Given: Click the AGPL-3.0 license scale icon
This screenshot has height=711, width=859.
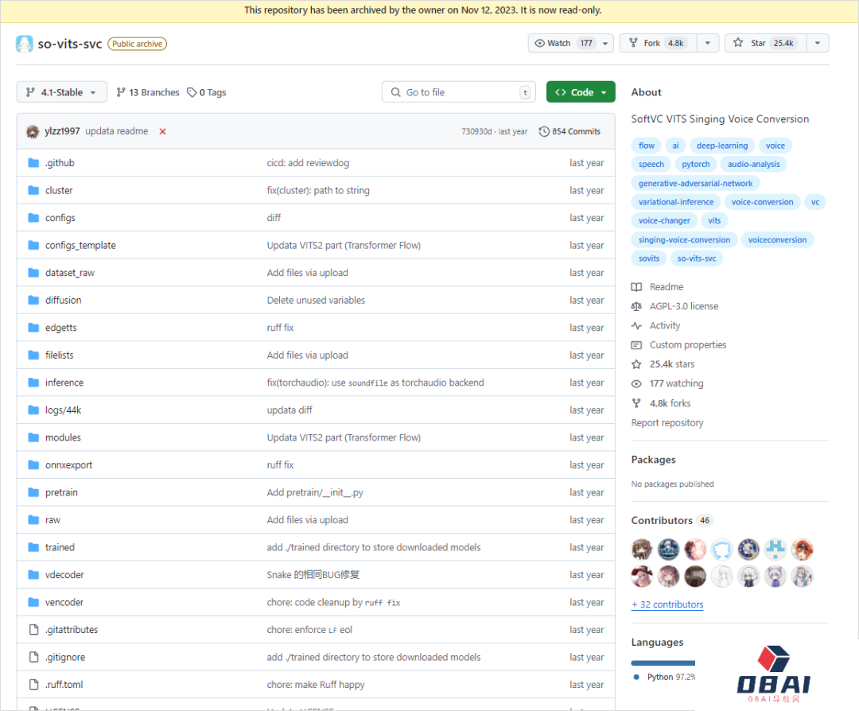Looking at the screenshot, I should [636, 306].
